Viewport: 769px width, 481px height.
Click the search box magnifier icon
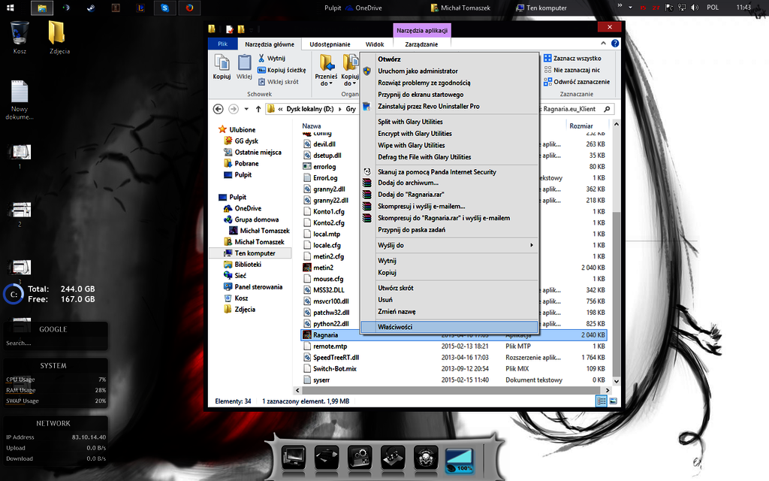pyautogui.click(x=607, y=109)
